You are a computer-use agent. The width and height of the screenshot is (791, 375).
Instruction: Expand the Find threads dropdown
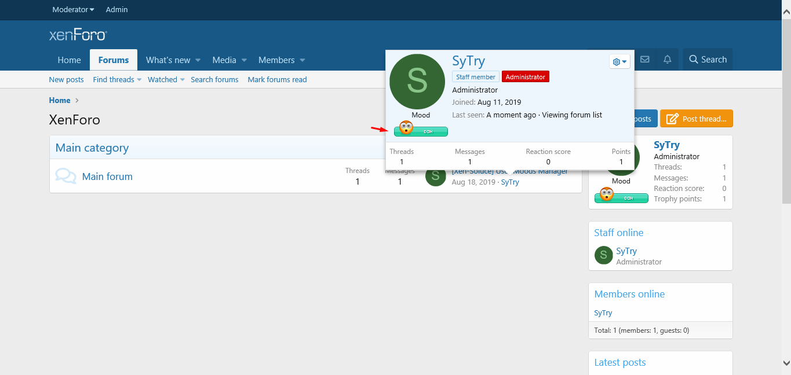click(x=139, y=80)
